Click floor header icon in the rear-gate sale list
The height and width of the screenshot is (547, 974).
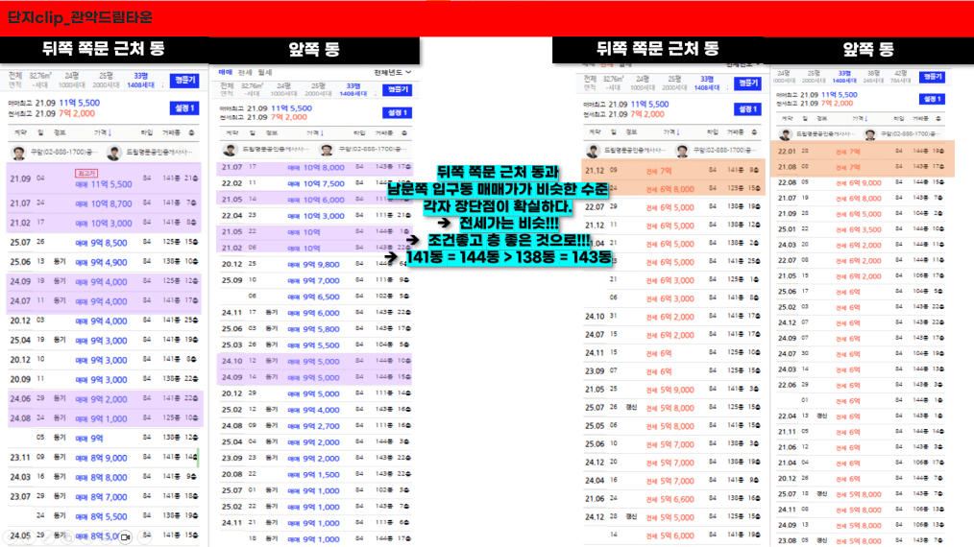point(192,132)
